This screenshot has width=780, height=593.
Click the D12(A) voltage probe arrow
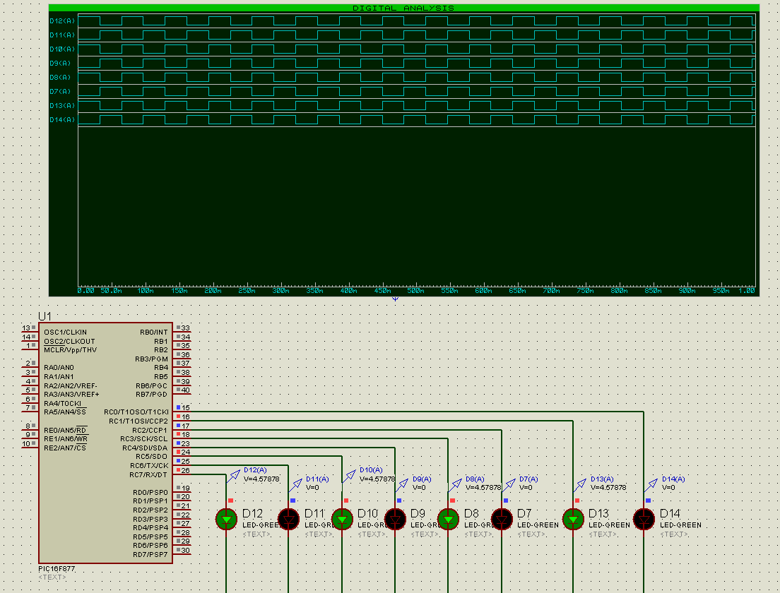click(x=233, y=477)
